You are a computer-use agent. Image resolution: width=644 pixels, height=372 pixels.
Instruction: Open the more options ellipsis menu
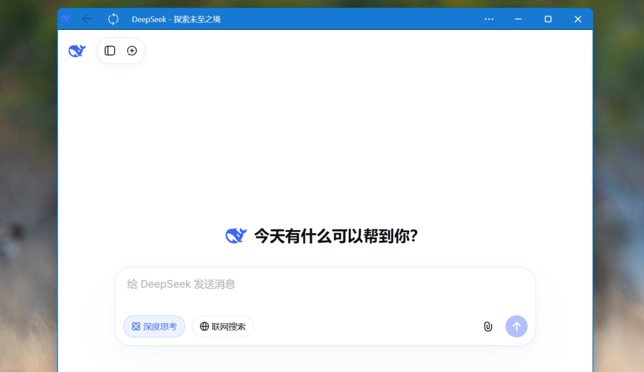[489, 18]
